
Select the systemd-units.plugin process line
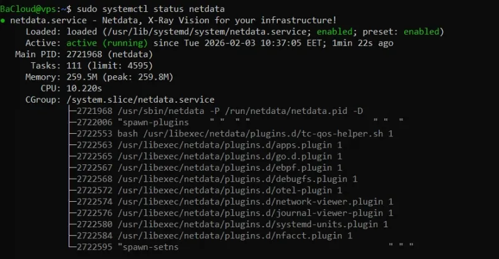(231, 224)
